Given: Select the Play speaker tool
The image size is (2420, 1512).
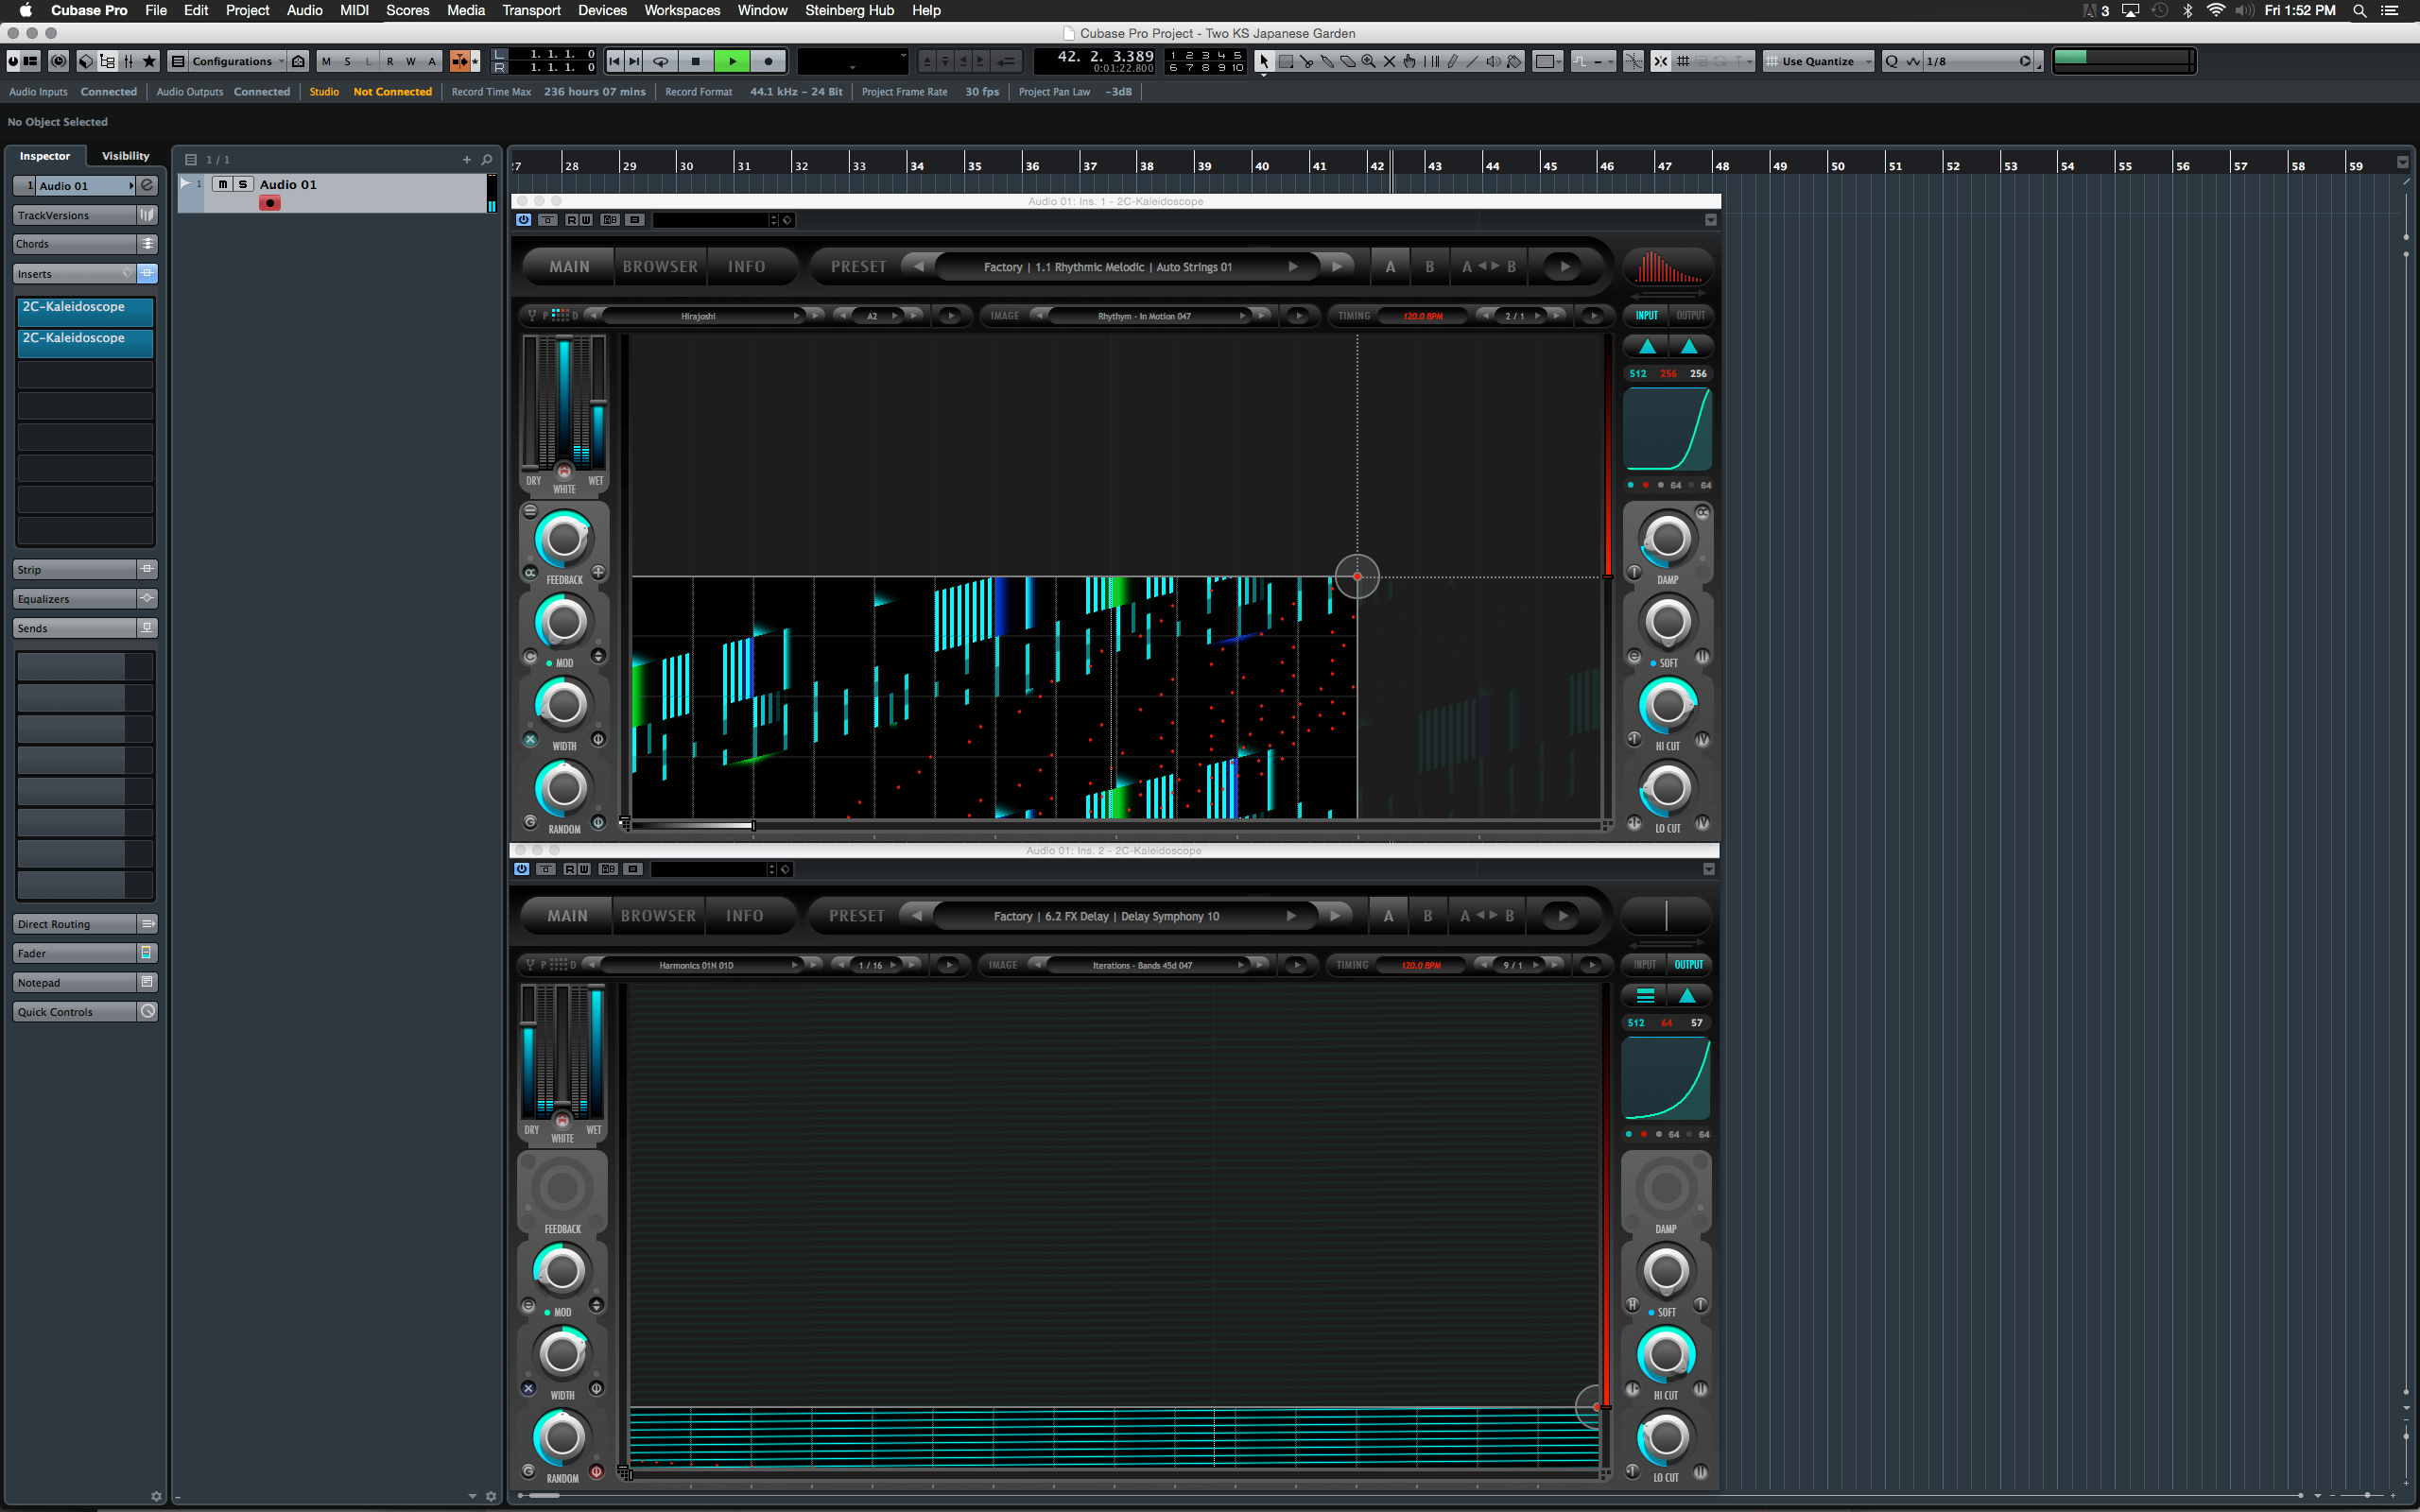Looking at the screenshot, I should coord(1493,61).
